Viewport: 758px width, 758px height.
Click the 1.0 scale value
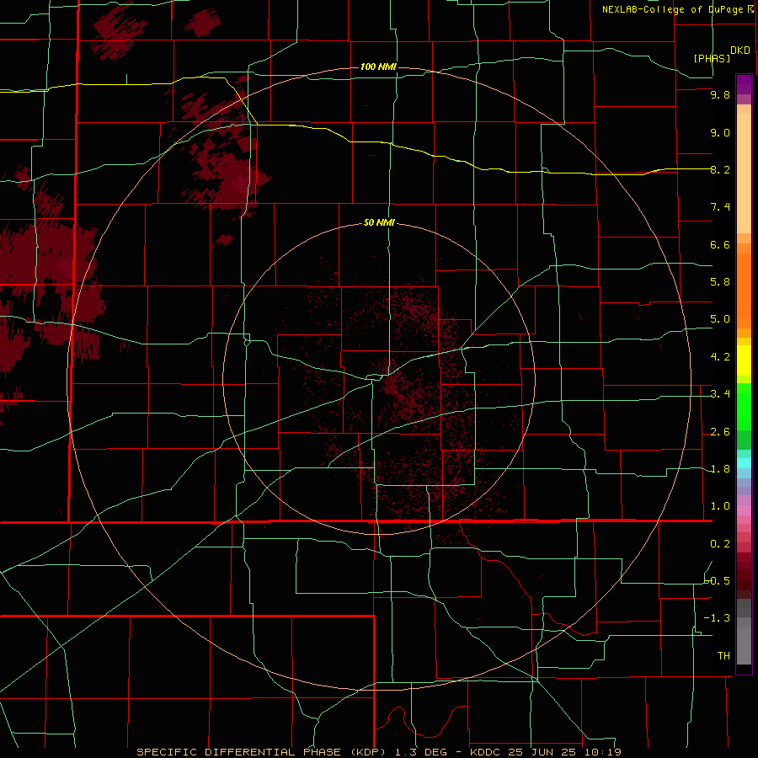pos(720,506)
